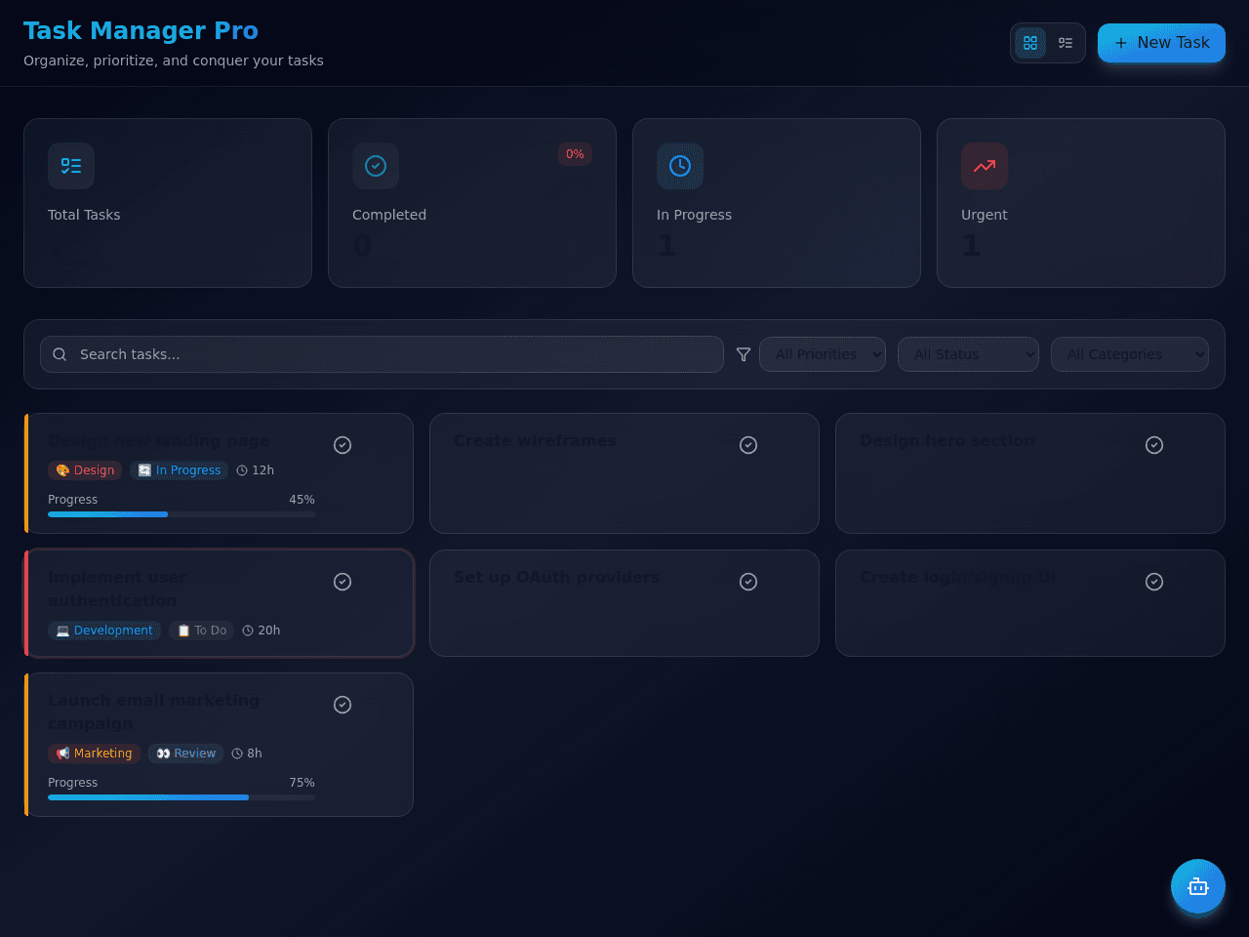Click the 45% progress bar
Image resolution: width=1249 pixels, height=937 pixels.
click(181, 514)
